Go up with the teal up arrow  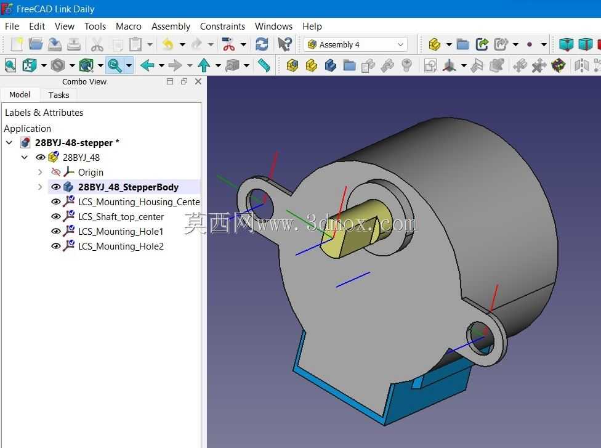click(204, 65)
